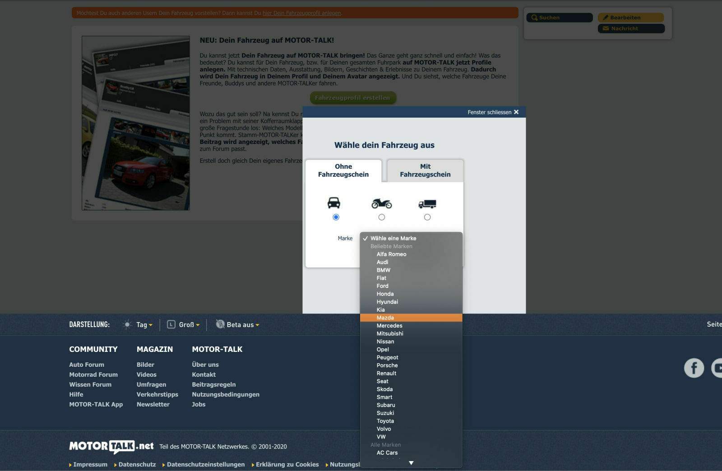
Task: Select Renault from brand list
Action: coord(411,373)
